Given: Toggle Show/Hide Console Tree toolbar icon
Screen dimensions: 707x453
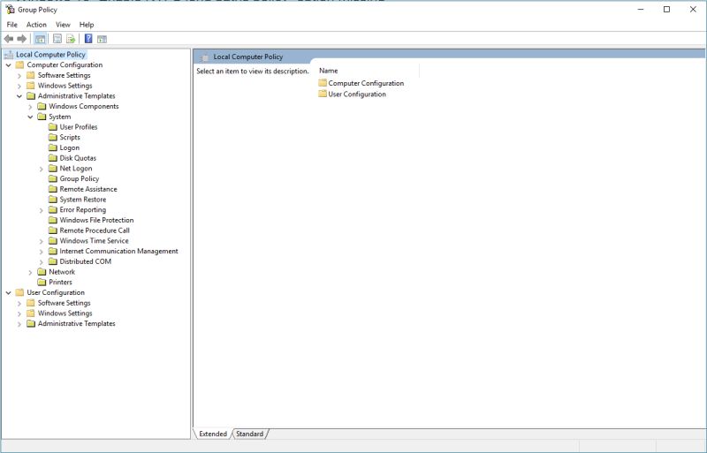Looking at the screenshot, I should click(40, 39).
